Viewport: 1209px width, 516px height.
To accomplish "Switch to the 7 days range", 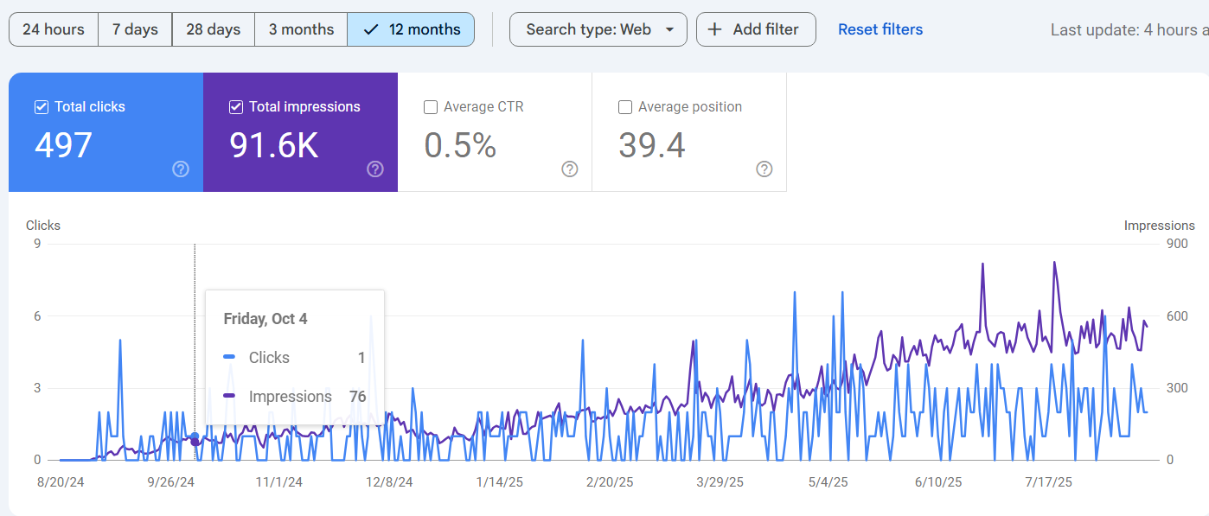I will (135, 29).
